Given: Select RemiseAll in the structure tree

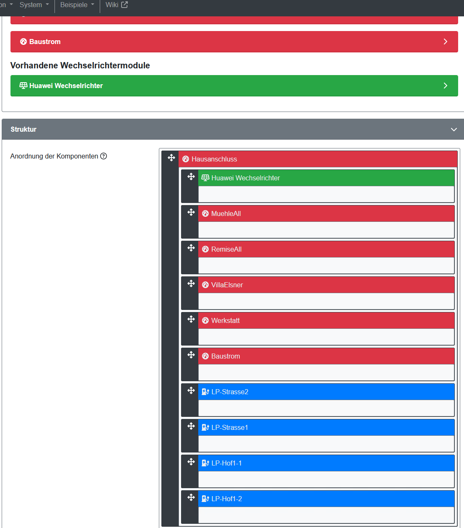Looking at the screenshot, I should point(326,249).
